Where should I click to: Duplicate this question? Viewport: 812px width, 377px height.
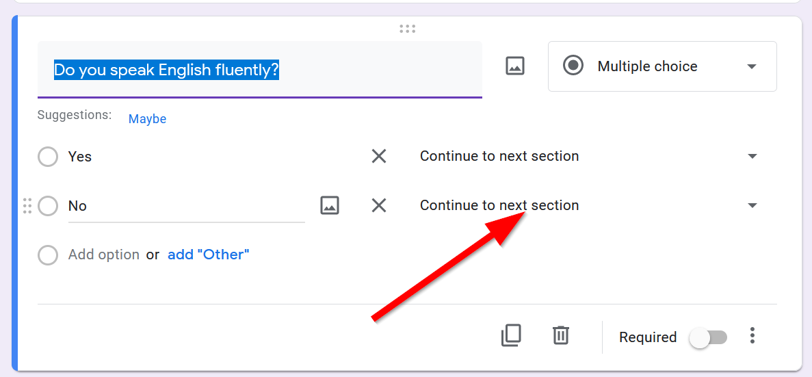coord(511,335)
